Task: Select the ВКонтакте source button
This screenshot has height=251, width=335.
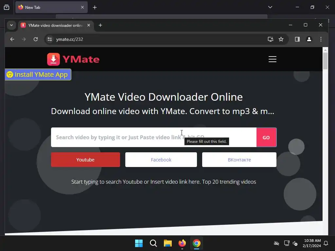Action: point(239,159)
